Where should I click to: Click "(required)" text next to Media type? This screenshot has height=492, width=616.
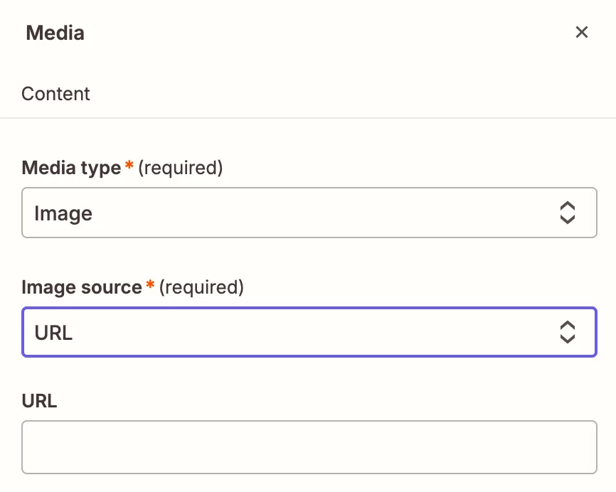click(180, 168)
